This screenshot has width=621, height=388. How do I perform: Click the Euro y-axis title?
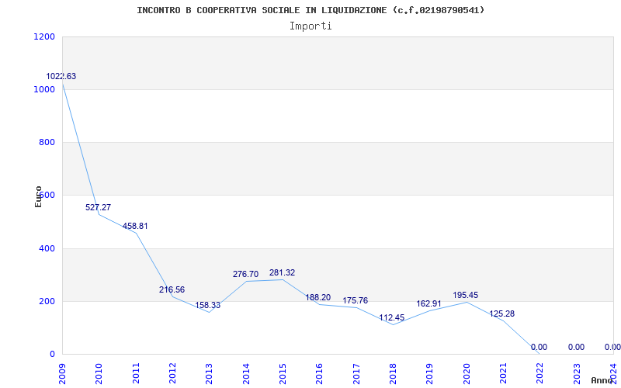point(38,197)
